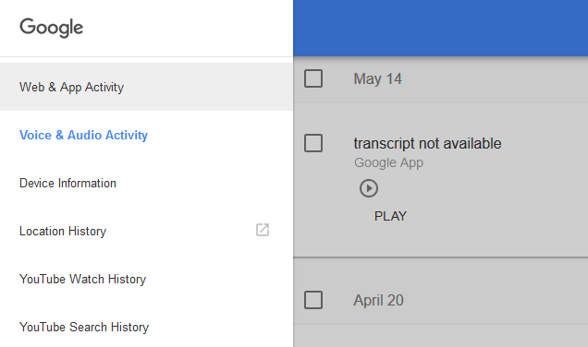
Task: Click the blank sidebar header beside the Google logo
Action: (x=188, y=28)
